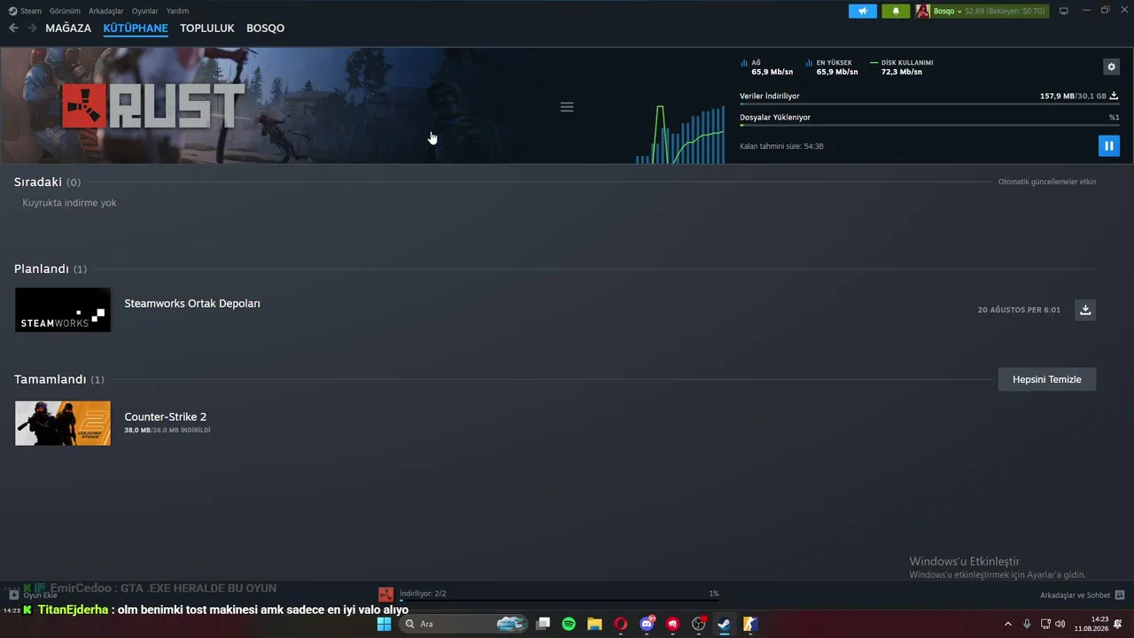The image size is (1134, 638).
Task: Open the BOSQO profile tab
Action: click(266, 28)
